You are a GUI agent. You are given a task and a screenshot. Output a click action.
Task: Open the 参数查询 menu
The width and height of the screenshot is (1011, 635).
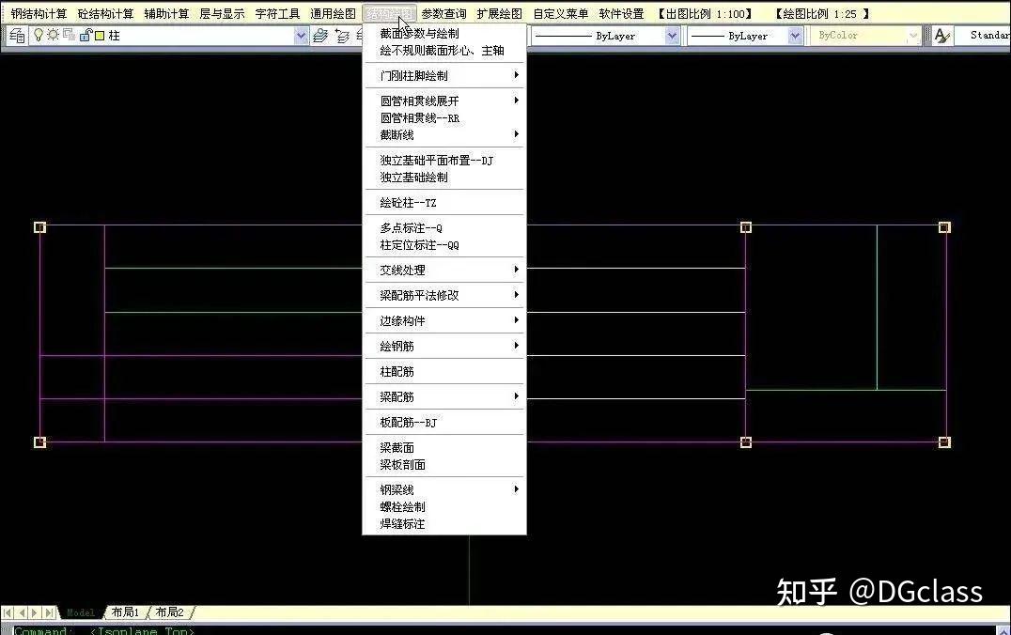[x=443, y=13]
